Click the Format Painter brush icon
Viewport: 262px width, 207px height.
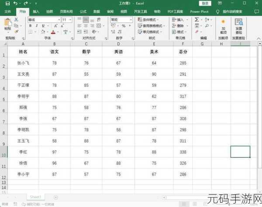point(16,31)
